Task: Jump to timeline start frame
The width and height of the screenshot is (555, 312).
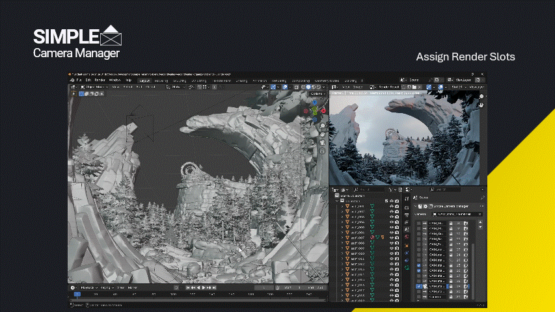Action: [188, 288]
